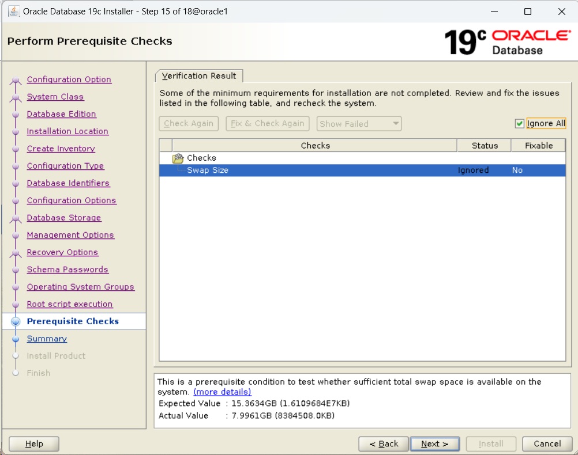The height and width of the screenshot is (455, 578).
Task: Open the Show Failed dropdown
Action: coord(359,124)
